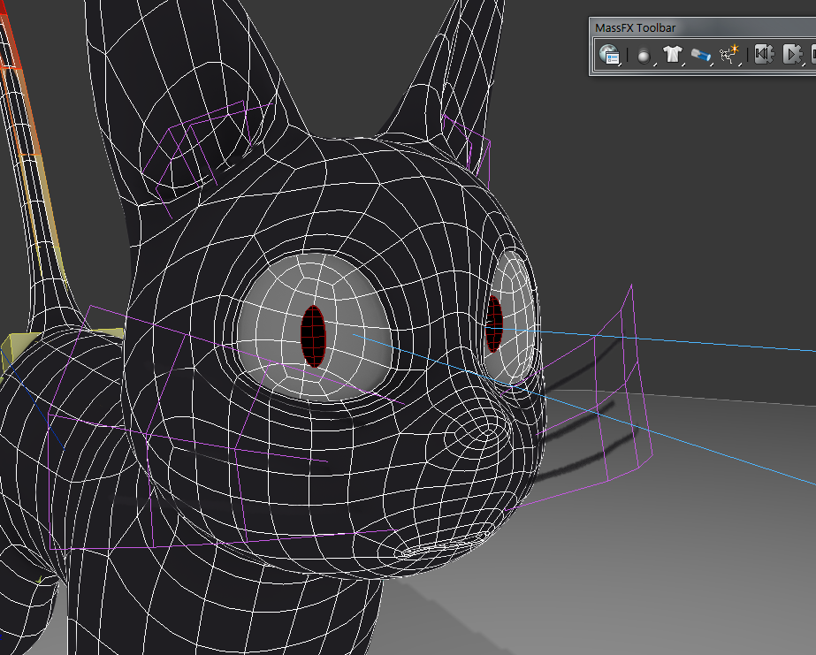Start the MassFX simulation
Viewport: 816px width, 655px height.
(x=791, y=55)
